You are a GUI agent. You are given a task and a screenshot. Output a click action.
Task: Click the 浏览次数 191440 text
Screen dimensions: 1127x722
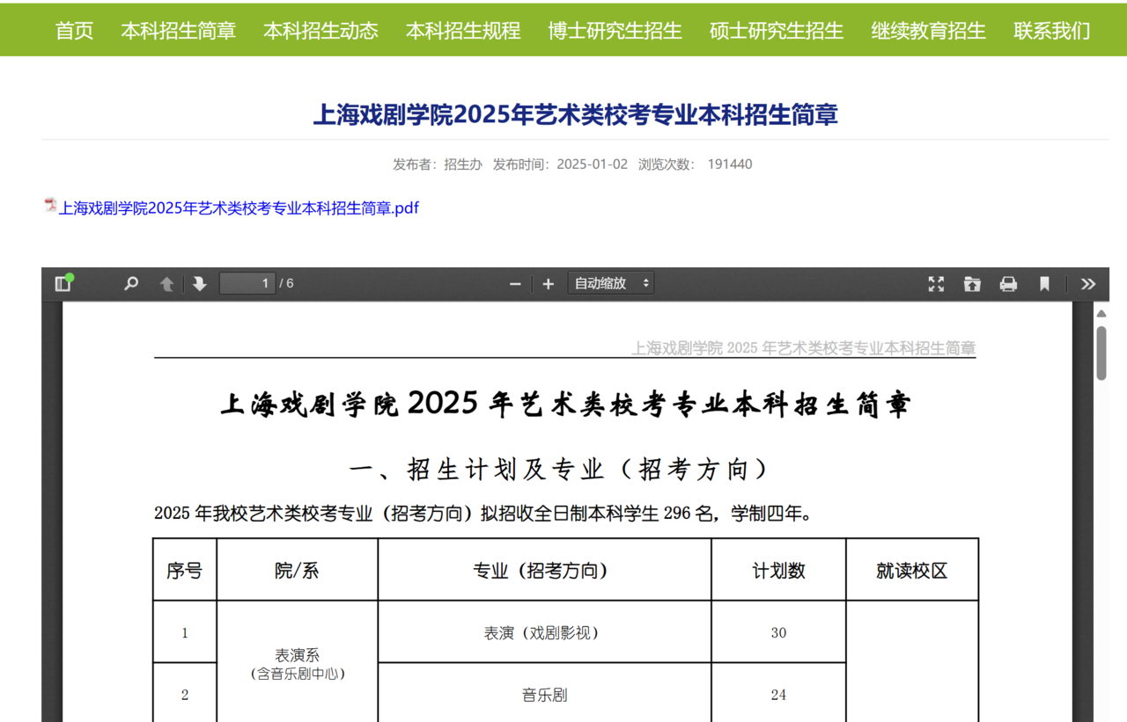695,164
